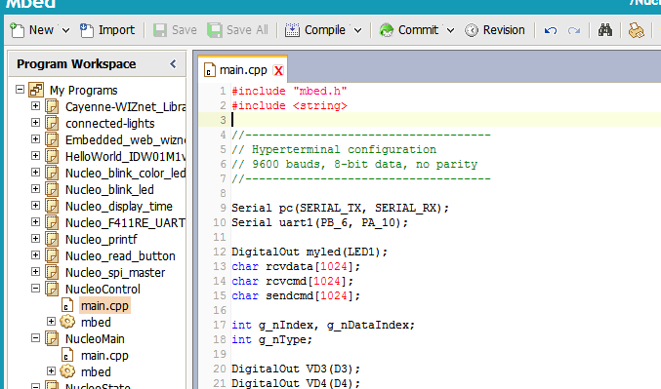The width and height of the screenshot is (661, 389).
Task: Collapse the NucleoMain program
Action: (36, 338)
